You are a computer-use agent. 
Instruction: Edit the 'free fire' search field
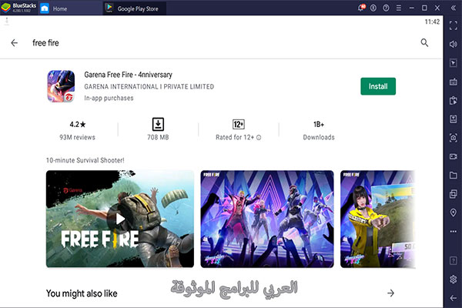point(45,43)
